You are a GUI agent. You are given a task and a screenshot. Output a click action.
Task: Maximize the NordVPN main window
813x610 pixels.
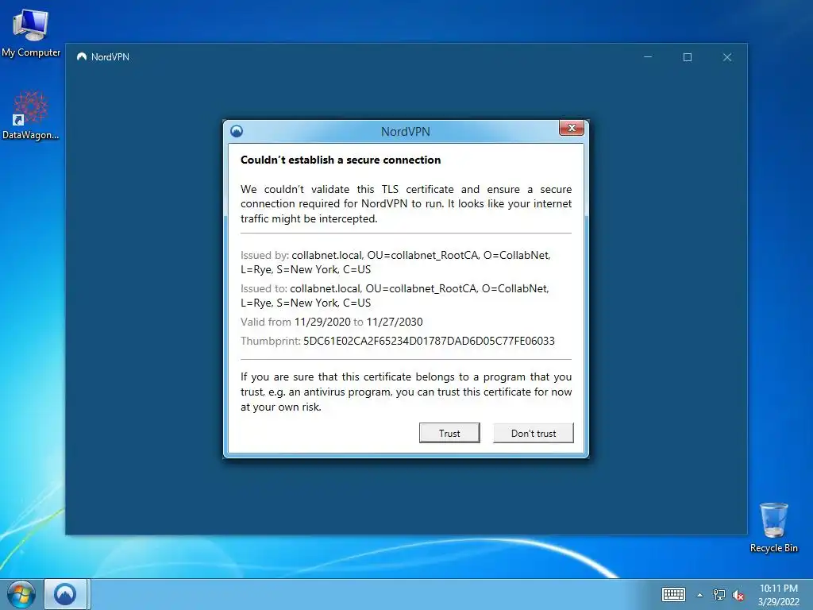pyautogui.click(x=688, y=57)
